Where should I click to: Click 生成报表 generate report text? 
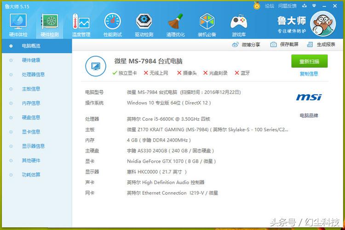tap(326, 44)
